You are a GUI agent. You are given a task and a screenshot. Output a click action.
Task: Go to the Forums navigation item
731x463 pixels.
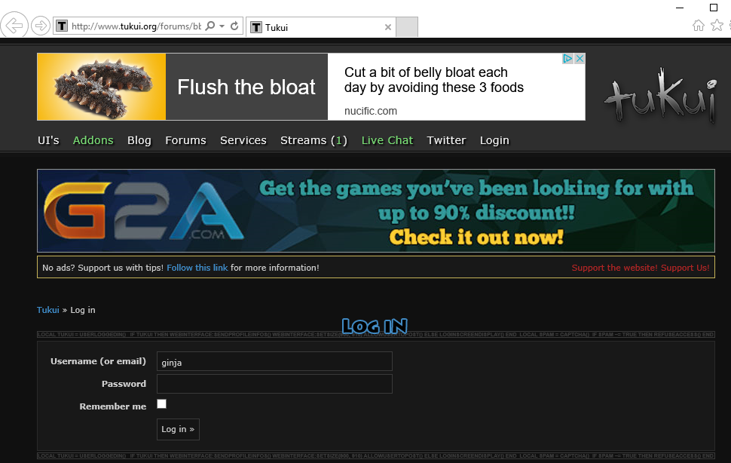[185, 140]
